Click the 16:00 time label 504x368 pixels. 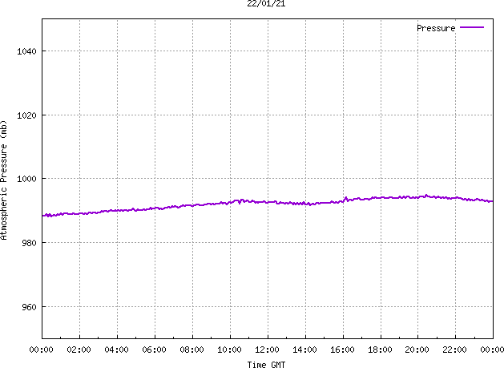pos(342,350)
